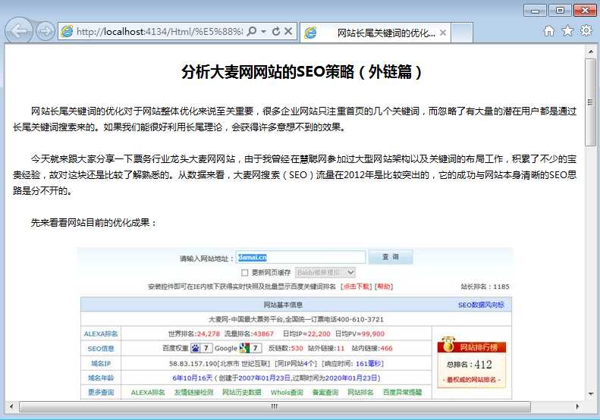Click the horizontal scrollbar right arrow
The height and width of the screenshot is (420, 600).
[x=577, y=406]
